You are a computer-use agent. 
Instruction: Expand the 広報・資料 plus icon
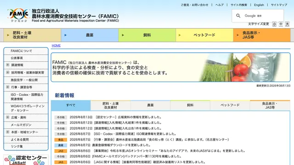(x=8, y=117)
